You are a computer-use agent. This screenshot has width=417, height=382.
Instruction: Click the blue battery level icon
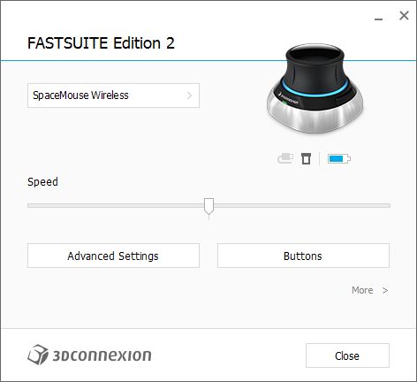pyautogui.click(x=339, y=159)
